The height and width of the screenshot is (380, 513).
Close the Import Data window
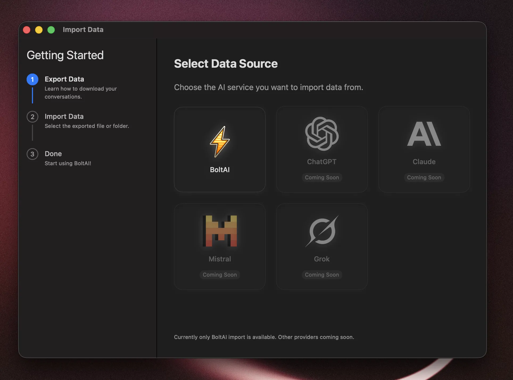(27, 30)
